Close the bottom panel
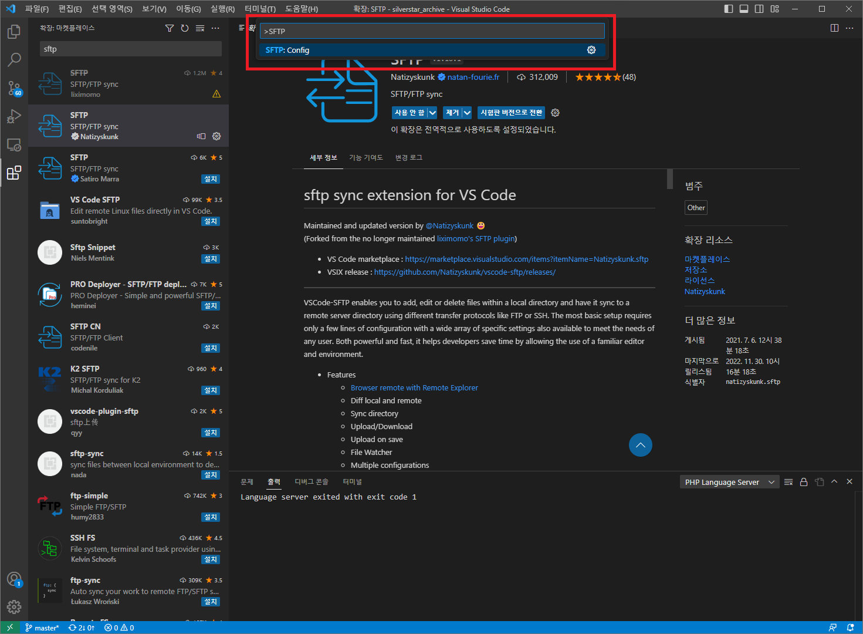The width and height of the screenshot is (863, 634). click(x=850, y=481)
